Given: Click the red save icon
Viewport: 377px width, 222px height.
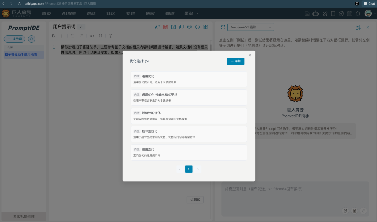Looking at the screenshot, I should point(165,27).
